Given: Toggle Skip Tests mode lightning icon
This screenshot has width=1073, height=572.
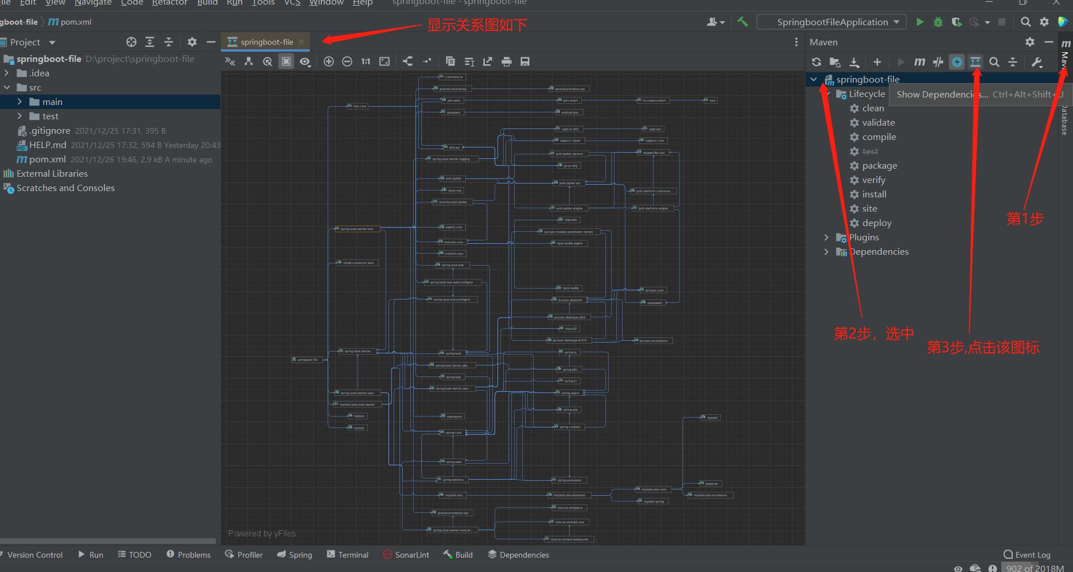Looking at the screenshot, I should (x=957, y=62).
